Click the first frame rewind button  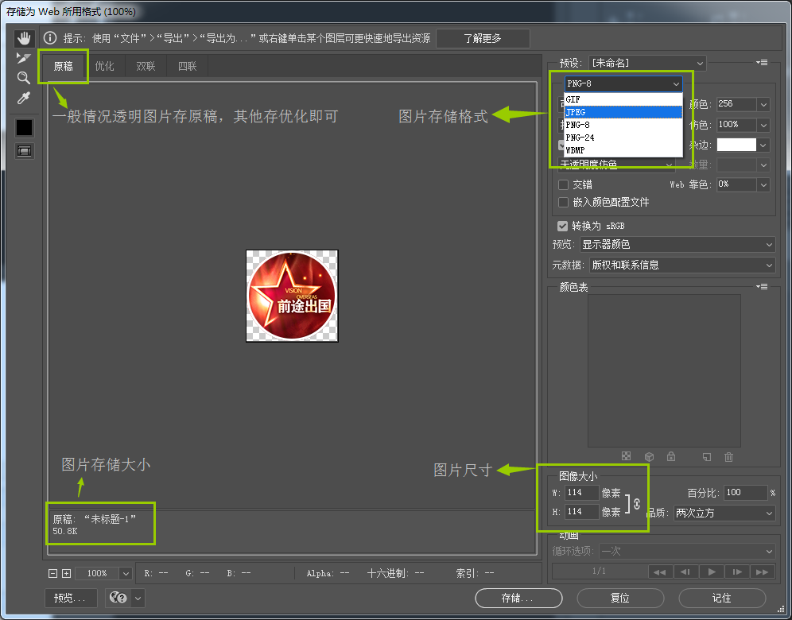tap(660, 572)
